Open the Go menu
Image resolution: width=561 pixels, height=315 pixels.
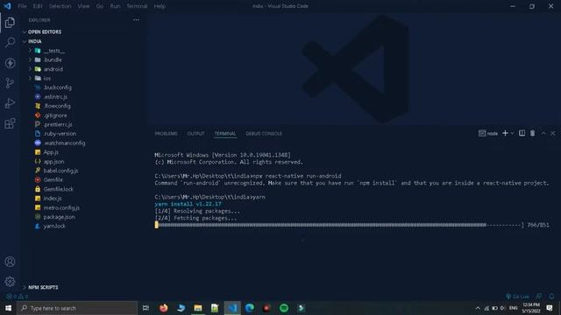(x=100, y=6)
